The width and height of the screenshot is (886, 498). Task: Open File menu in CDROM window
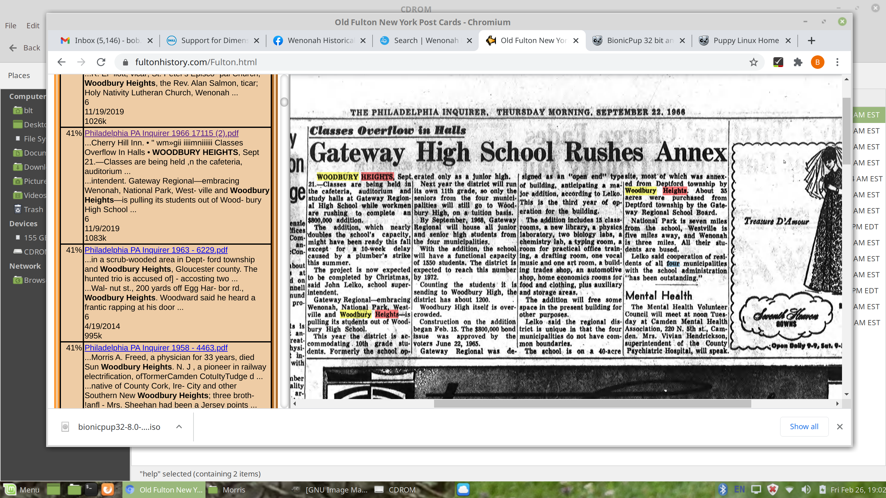click(x=11, y=26)
